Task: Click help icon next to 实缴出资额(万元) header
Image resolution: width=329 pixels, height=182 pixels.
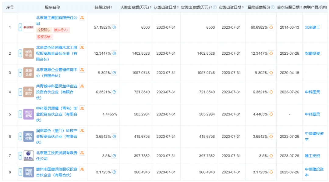Action: [215, 7]
